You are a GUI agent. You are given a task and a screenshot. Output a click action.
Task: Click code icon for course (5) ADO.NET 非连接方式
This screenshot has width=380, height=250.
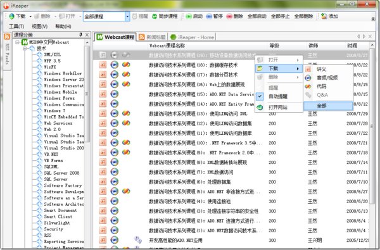[126, 191]
